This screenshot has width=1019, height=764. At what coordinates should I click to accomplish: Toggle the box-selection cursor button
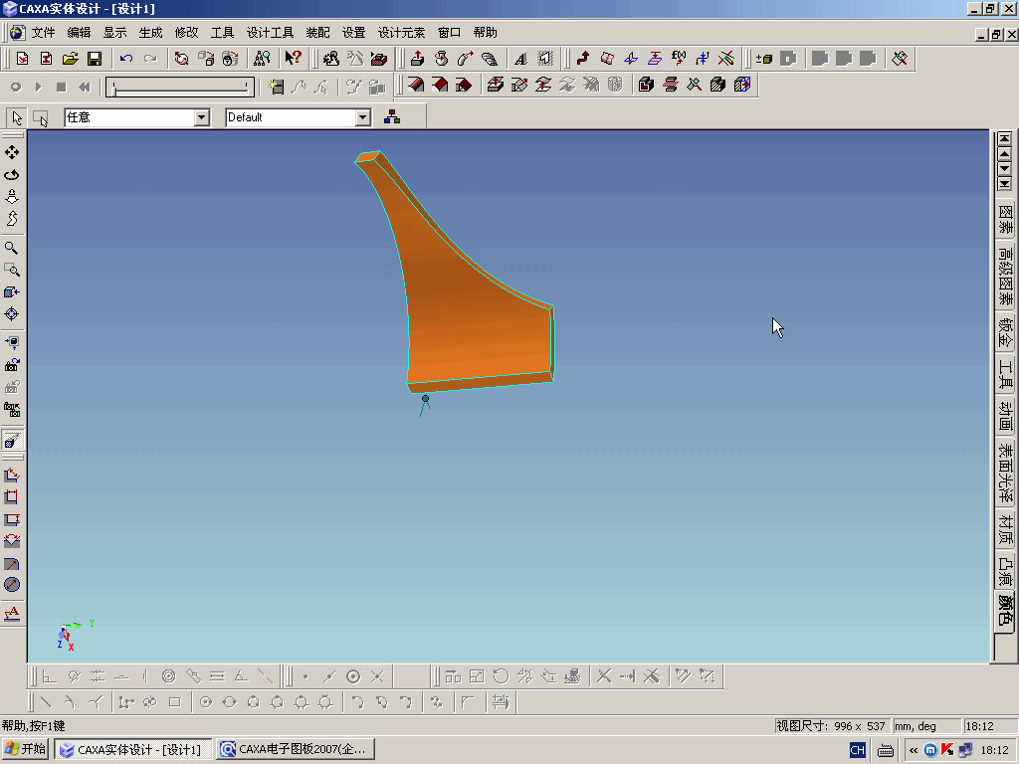pyautogui.click(x=40, y=117)
